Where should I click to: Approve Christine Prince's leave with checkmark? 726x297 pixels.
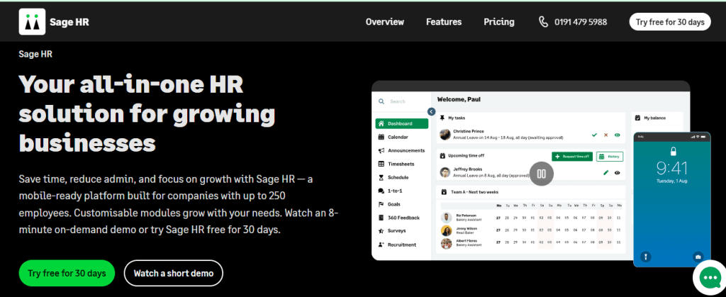(595, 135)
